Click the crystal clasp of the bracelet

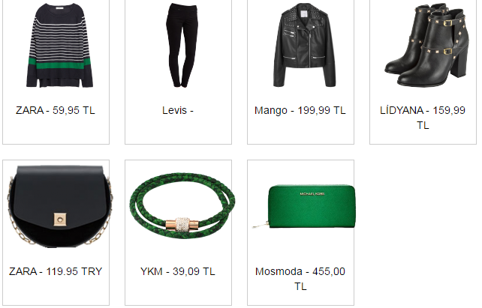point(182,224)
